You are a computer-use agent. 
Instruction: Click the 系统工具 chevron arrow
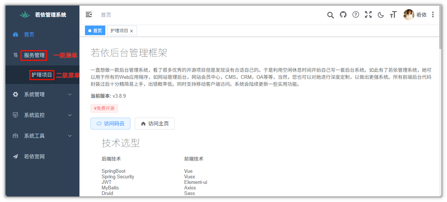point(70,136)
